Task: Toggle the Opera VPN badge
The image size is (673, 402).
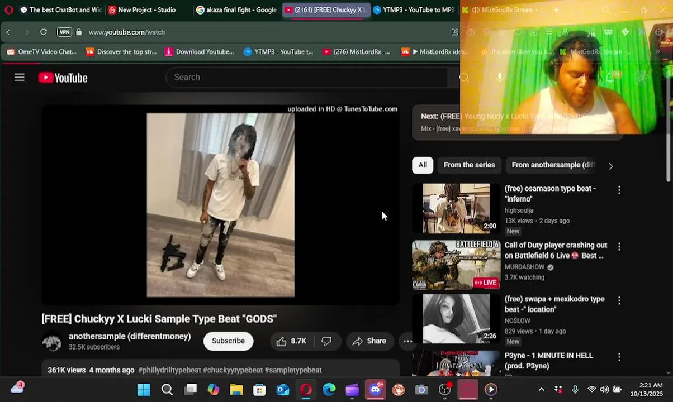Action: click(x=65, y=32)
